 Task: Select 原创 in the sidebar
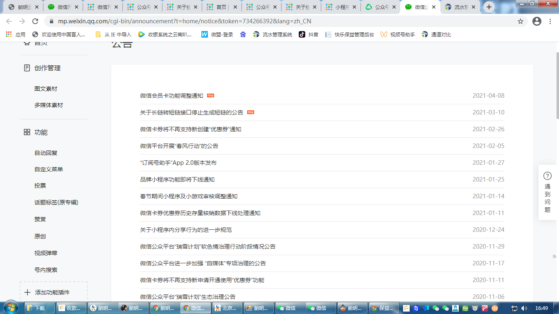(40, 236)
